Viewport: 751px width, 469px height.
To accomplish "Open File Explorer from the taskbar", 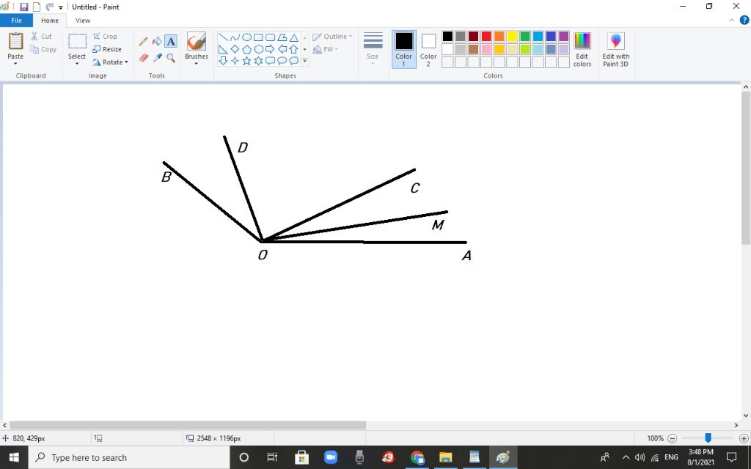I will pyautogui.click(x=445, y=457).
